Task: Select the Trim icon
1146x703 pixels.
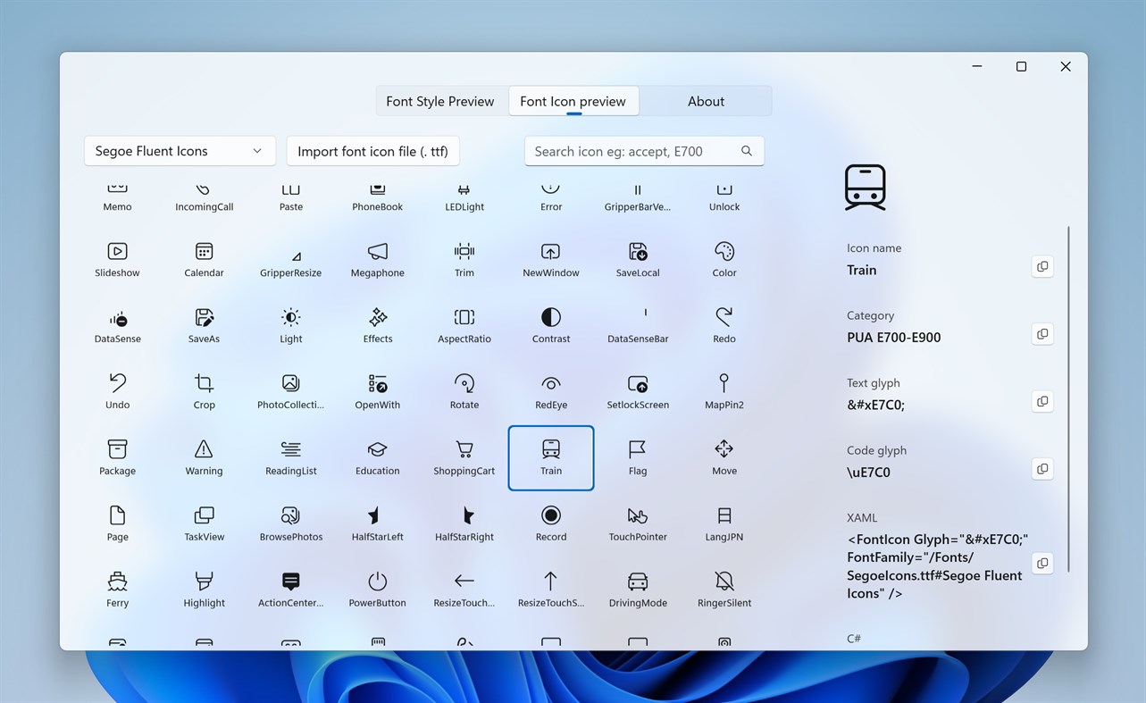Action: click(464, 260)
